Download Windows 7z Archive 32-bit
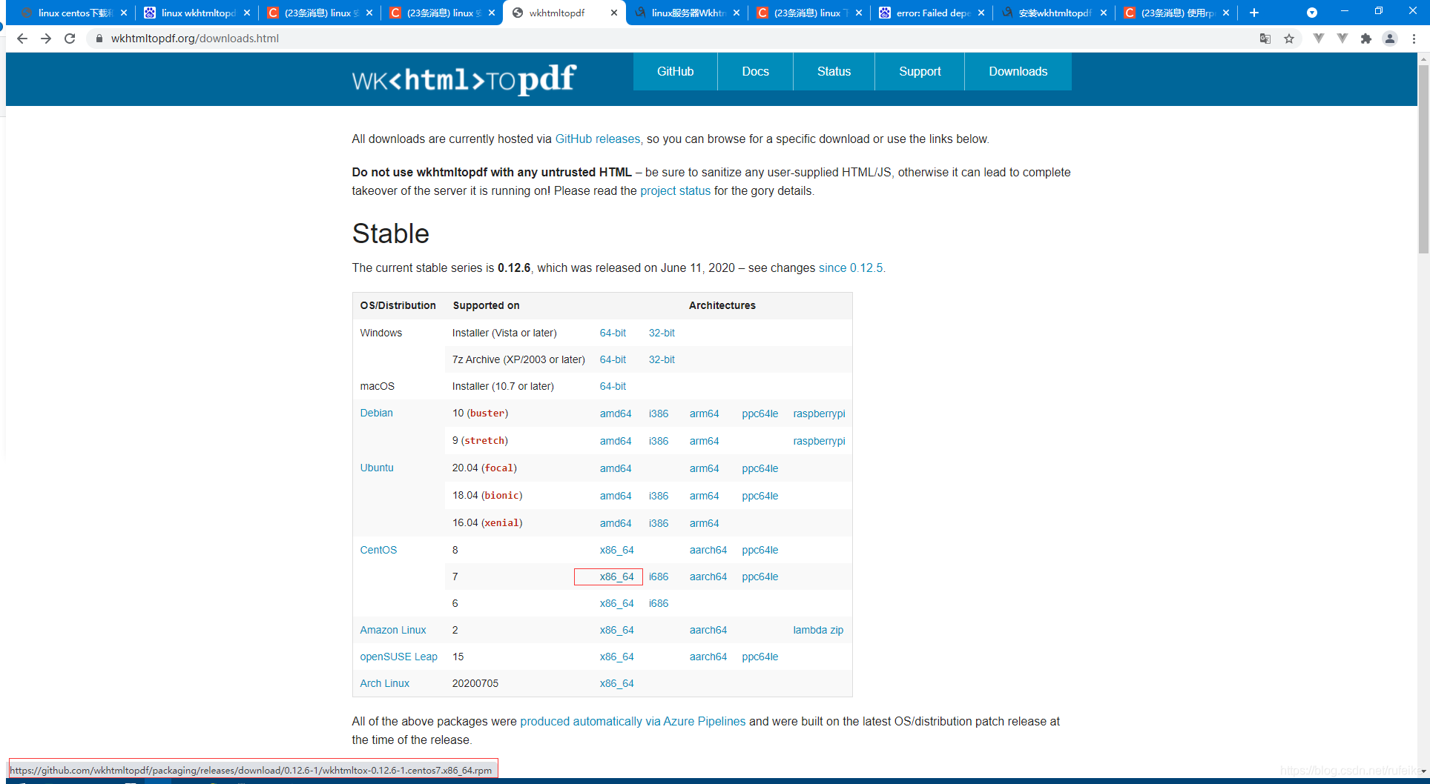Viewport: 1430px width, 784px height. coord(662,360)
